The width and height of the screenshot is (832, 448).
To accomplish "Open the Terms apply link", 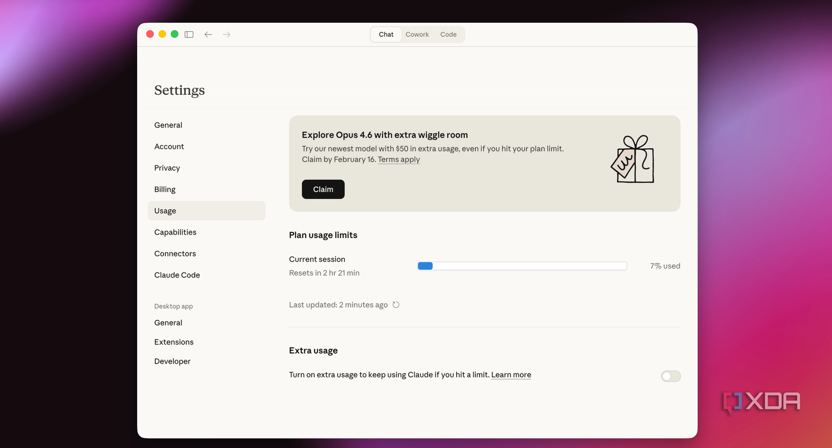I will click(x=399, y=159).
